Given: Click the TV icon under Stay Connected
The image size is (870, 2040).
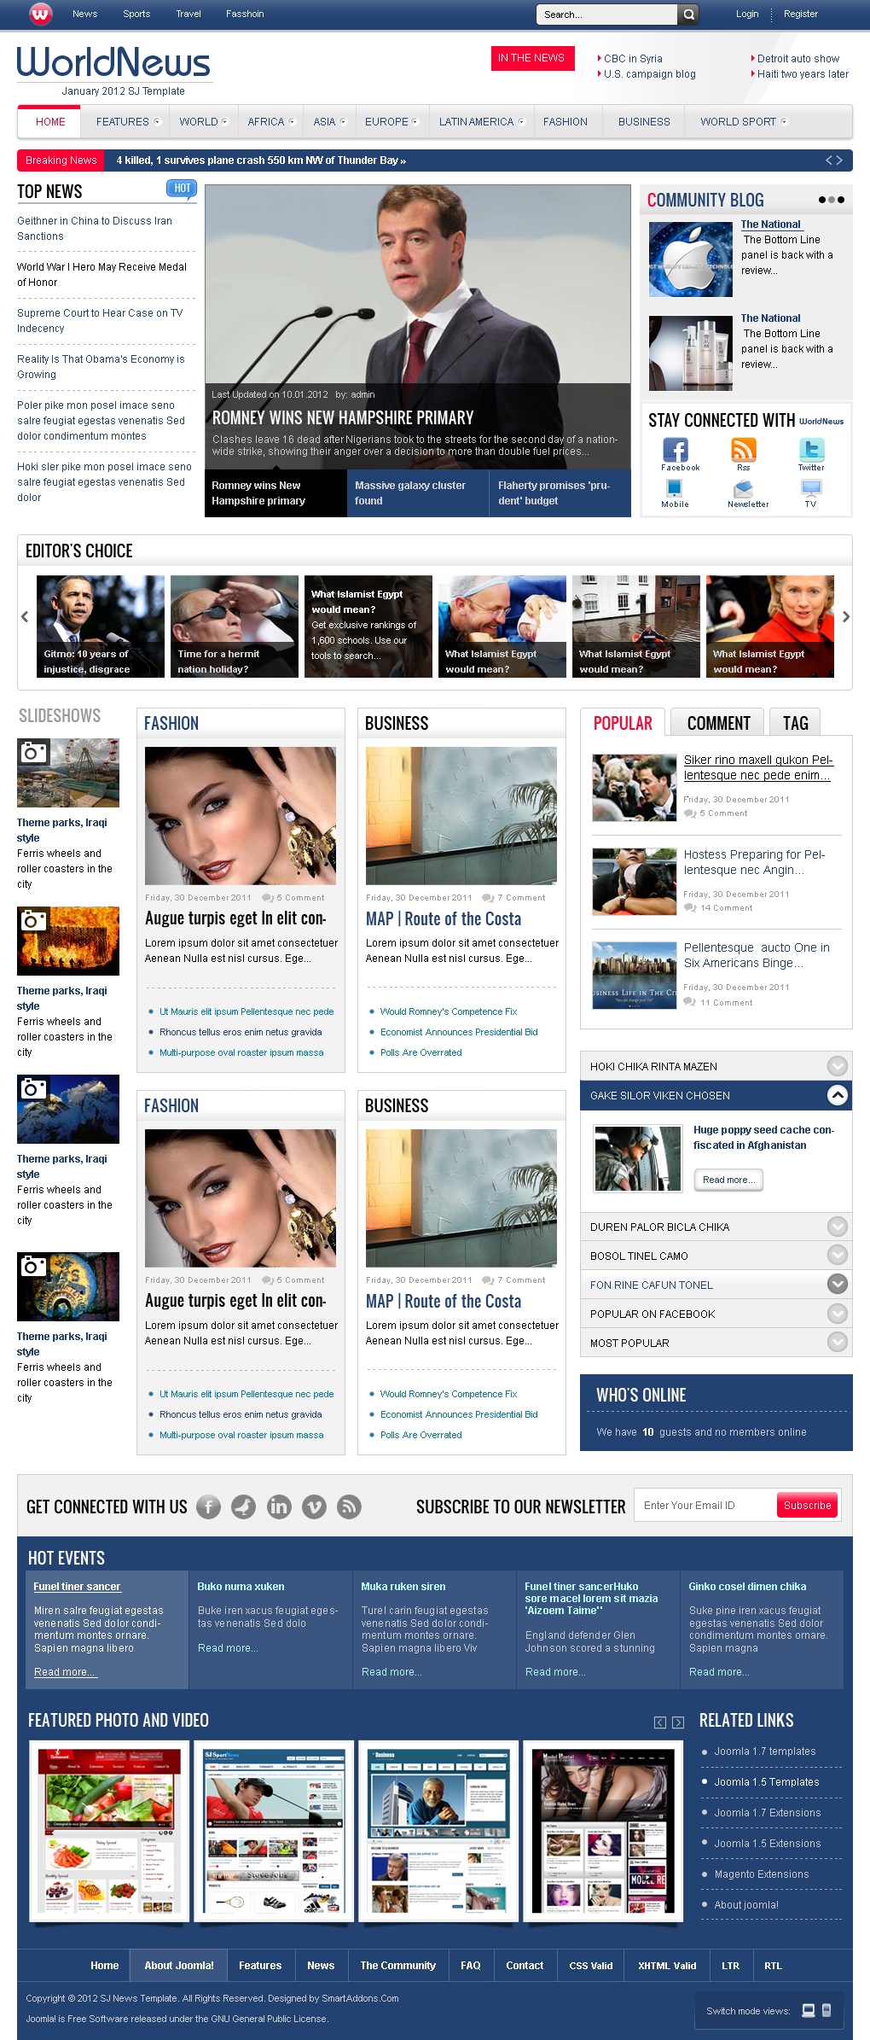Looking at the screenshot, I should tap(811, 488).
